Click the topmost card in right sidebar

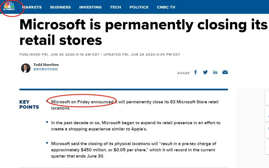(x=267, y=98)
